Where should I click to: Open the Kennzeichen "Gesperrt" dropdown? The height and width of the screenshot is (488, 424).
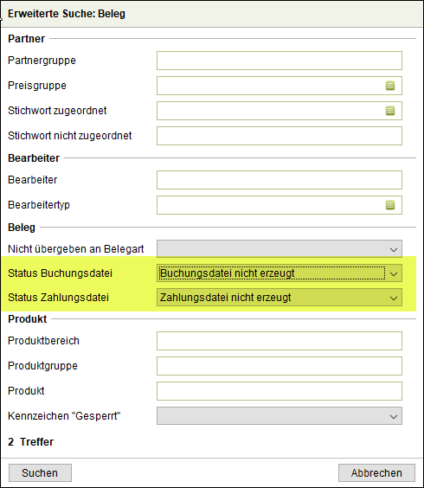[279, 416]
